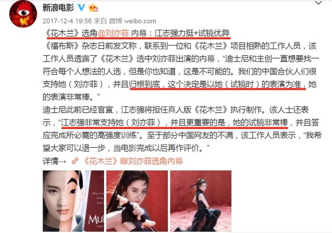Open the 新浪电影 account name
Image resolution: width=332 pixels, height=233 pixels.
58,8
